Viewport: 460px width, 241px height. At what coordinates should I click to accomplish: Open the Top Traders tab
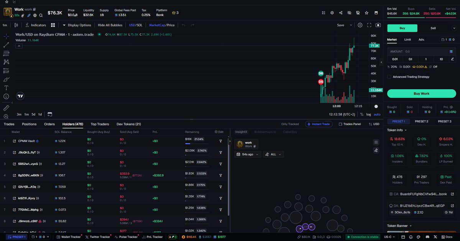click(x=100, y=124)
